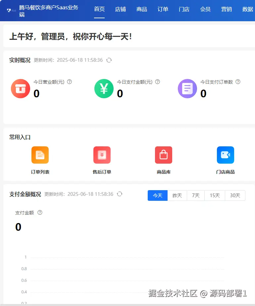
Task: Click the 今日营业额 value 0
Action: 37,94
